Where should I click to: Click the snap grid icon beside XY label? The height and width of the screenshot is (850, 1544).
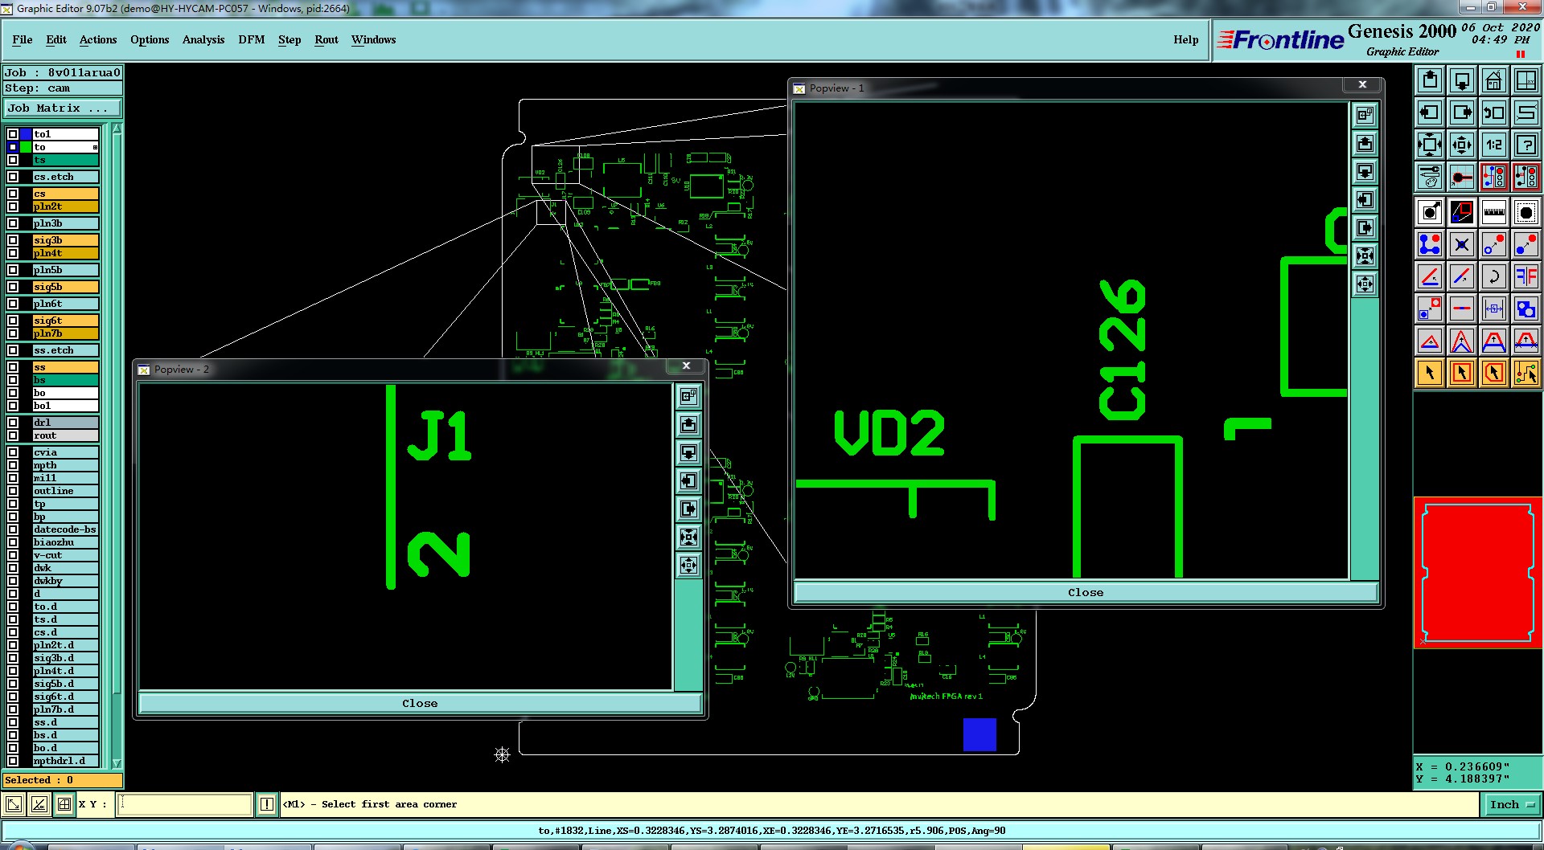(x=64, y=804)
